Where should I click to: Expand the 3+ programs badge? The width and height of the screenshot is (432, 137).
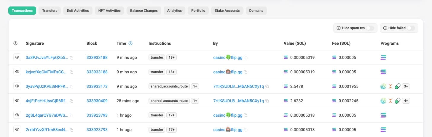click(x=406, y=86)
